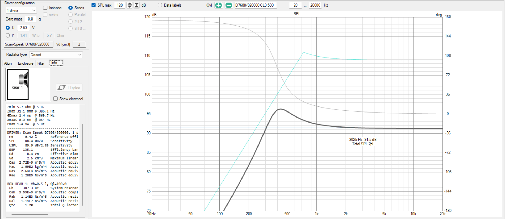
Task: Click the Vd [cm3] value field
Action: 79,44
